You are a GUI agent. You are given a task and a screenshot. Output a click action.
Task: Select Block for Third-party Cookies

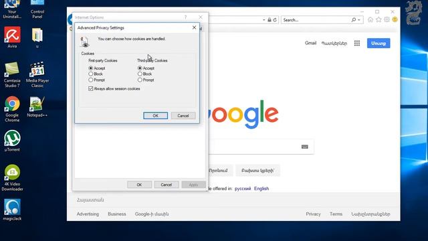tap(140, 74)
